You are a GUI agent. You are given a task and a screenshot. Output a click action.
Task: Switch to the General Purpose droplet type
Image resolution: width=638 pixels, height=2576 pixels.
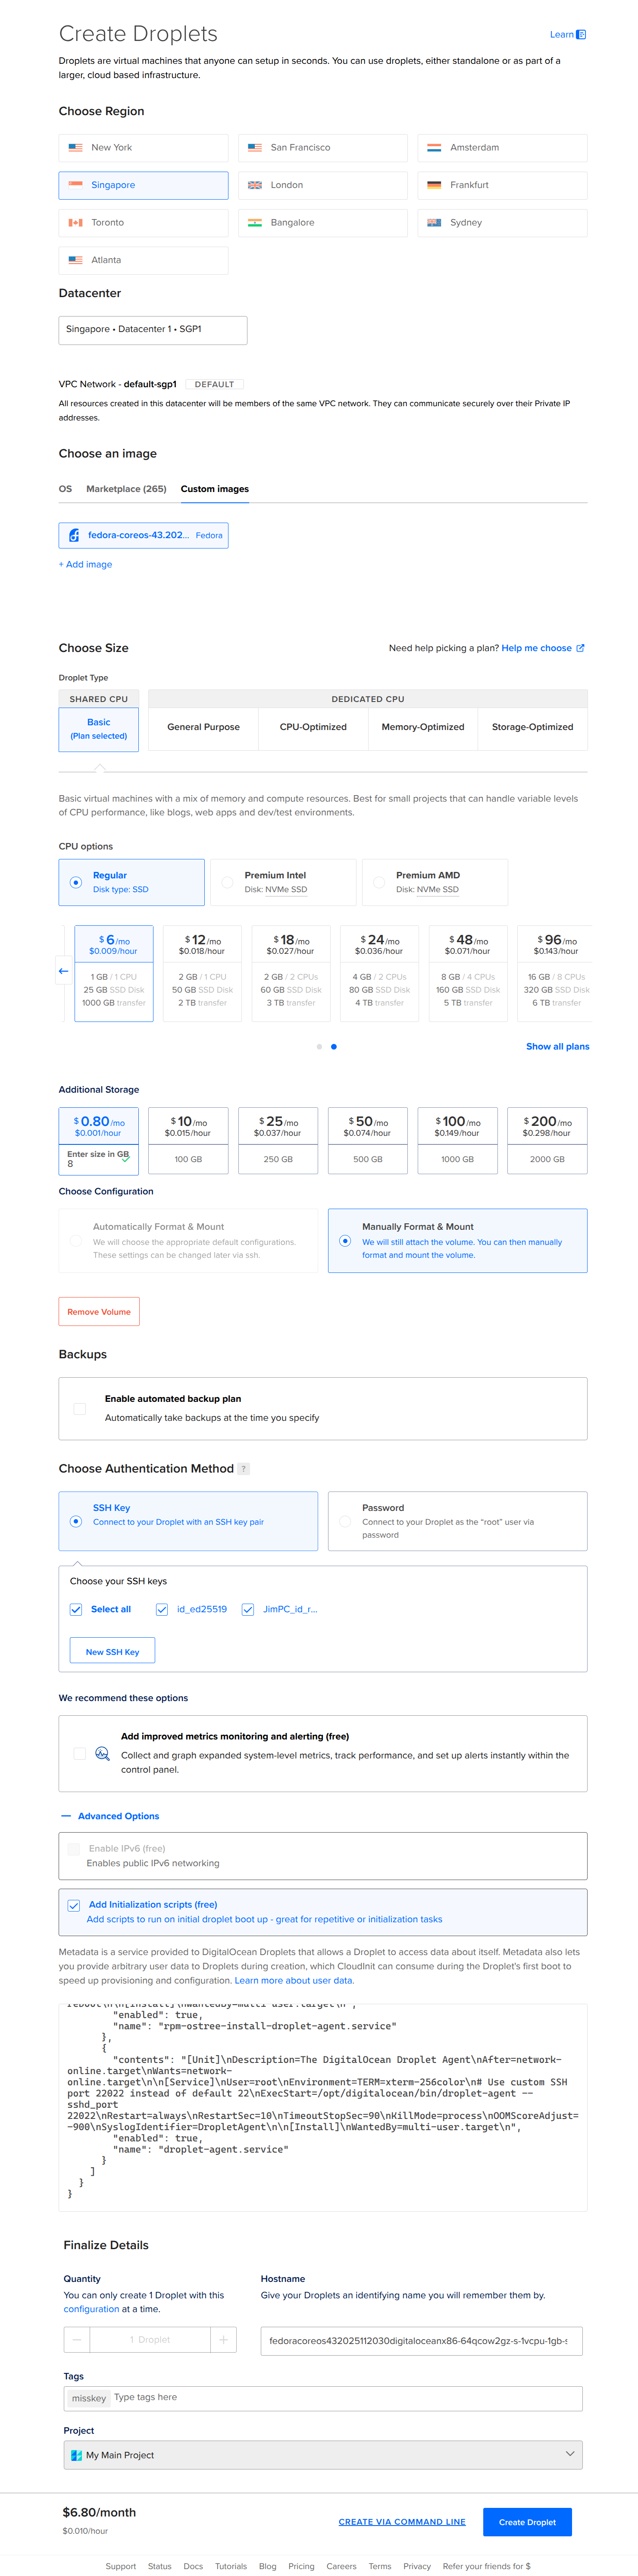click(x=203, y=727)
